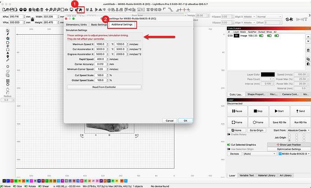Open the (Auto) port dropdown
Viewport: 311px width, 188px height.
(x=260, y=154)
